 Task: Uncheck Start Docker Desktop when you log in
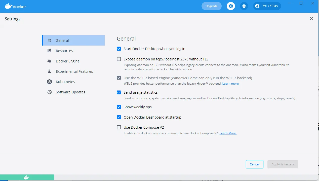[119, 49]
